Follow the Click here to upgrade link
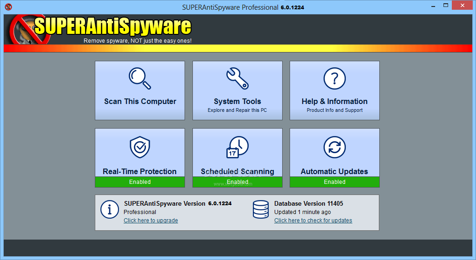This screenshot has width=476, height=260. 151,220
